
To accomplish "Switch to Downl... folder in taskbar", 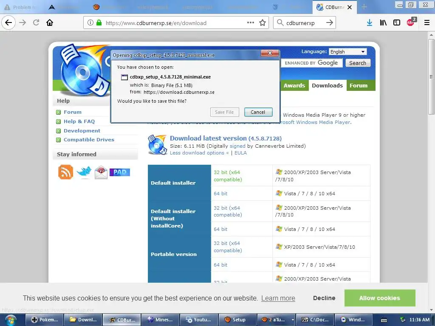I will click(x=83, y=320).
